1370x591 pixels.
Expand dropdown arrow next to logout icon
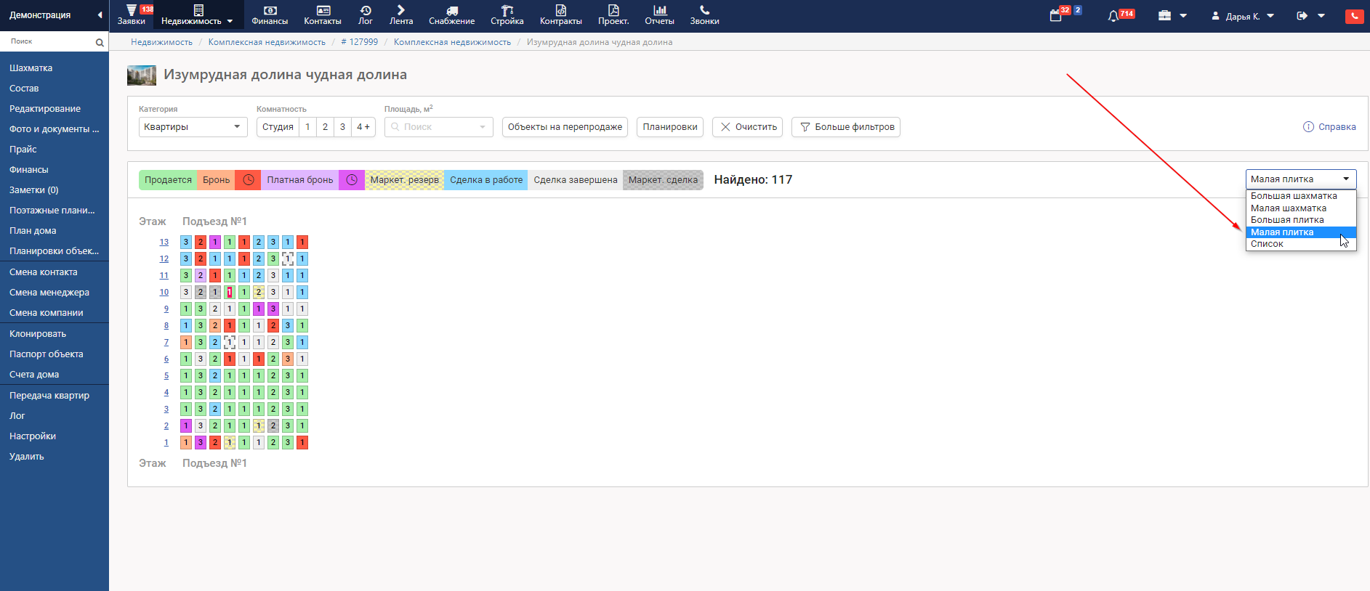click(x=1321, y=15)
